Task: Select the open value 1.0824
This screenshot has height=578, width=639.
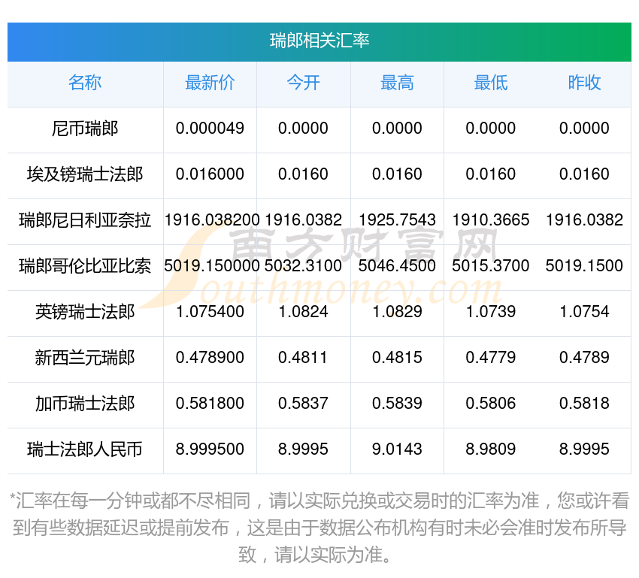Action: (x=303, y=312)
